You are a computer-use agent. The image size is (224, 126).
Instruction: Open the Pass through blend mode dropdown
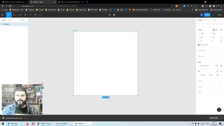pos(205,65)
